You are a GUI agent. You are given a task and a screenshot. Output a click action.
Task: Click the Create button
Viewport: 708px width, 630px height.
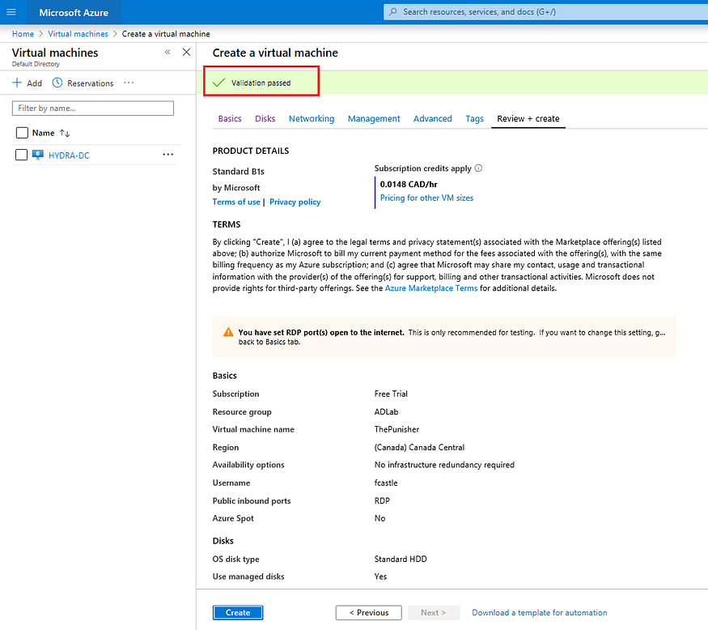(237, 612)
